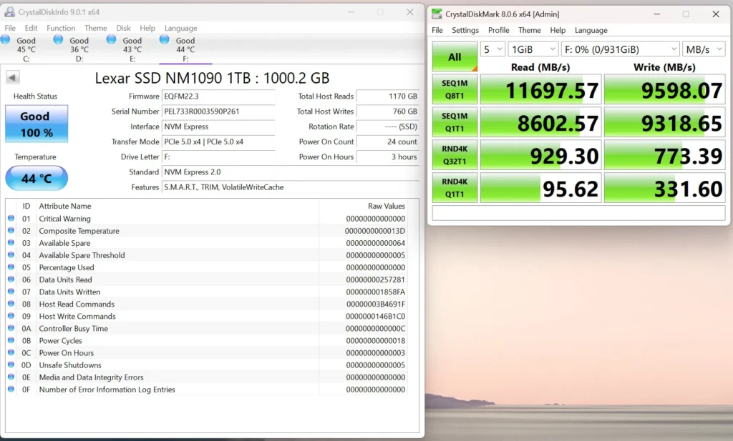This screenshot has width=733, height=441.
Task: Click the 44 °C temperature button
Action: (37, 178)
